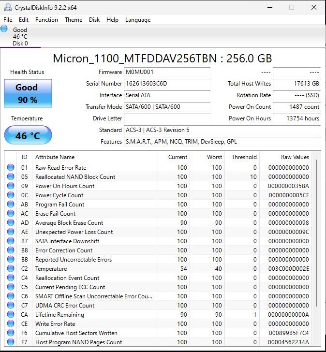This screenshot has width=326, height=352.
Task: Click the 46 °C temperature button
Action: 28,135
